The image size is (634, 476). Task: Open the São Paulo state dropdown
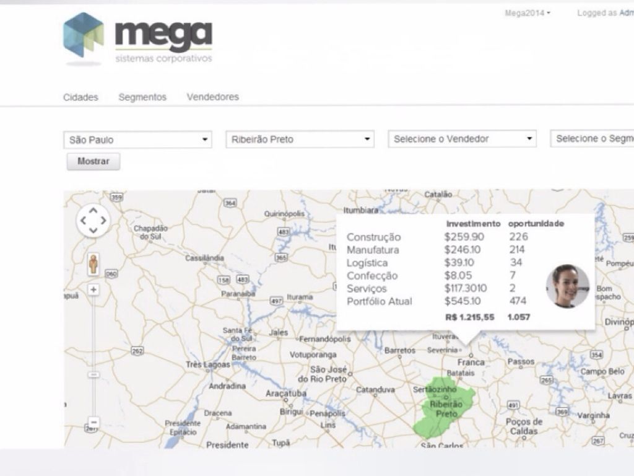137,139
